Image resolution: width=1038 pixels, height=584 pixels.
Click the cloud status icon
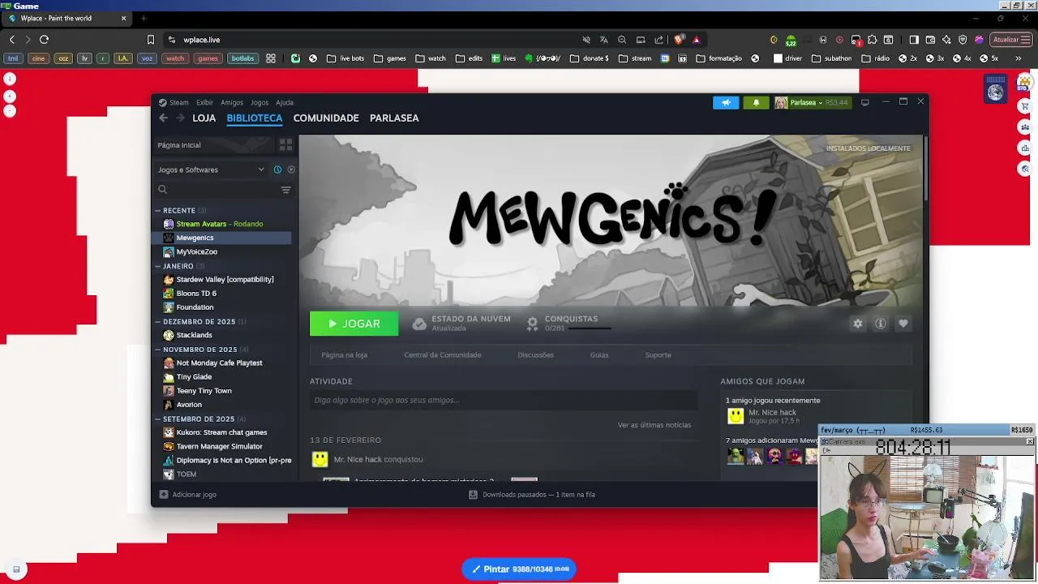pyautogui.click(x=419, y=324)
